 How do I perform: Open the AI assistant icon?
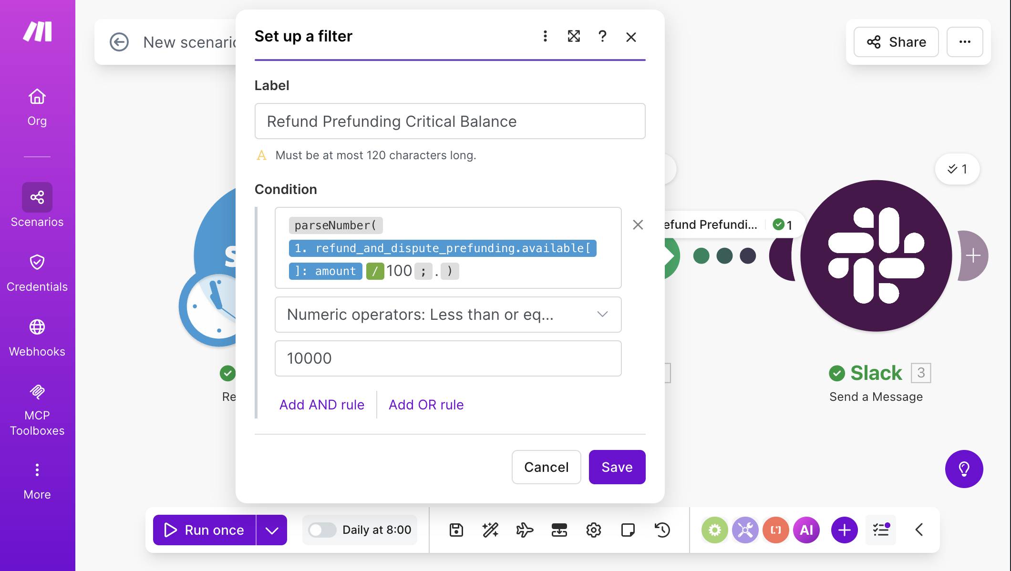click(x=806, y=530)
